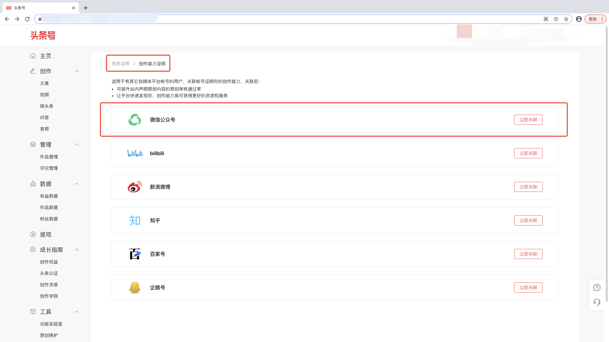Click 立即关联 for 企鹅号
609x342 pixels.
[x=528, y=288]
